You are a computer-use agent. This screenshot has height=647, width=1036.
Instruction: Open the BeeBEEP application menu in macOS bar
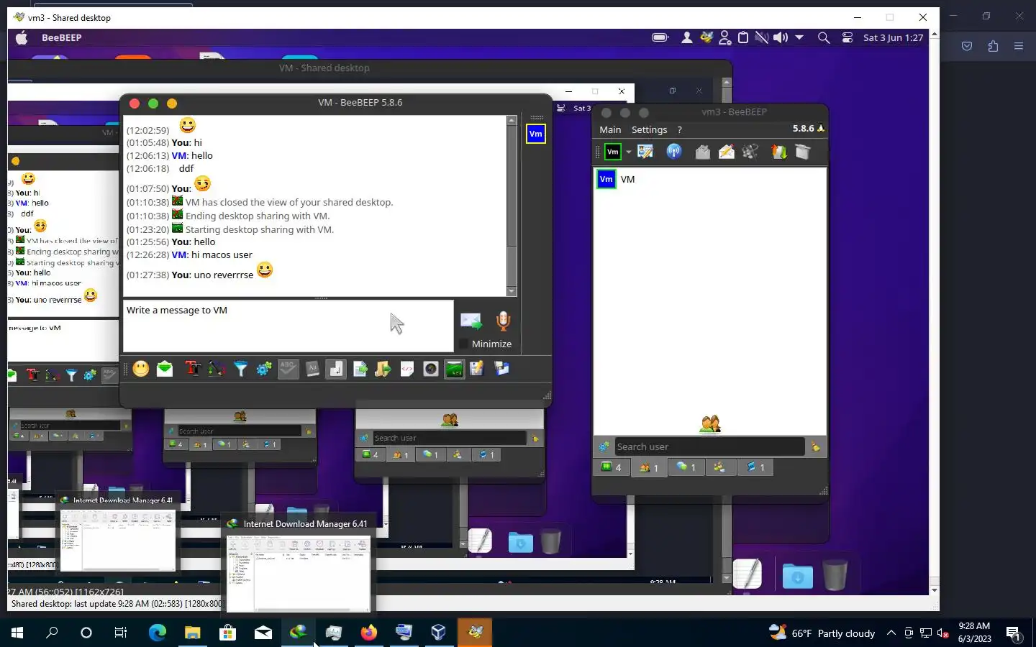tap(61, 37)
